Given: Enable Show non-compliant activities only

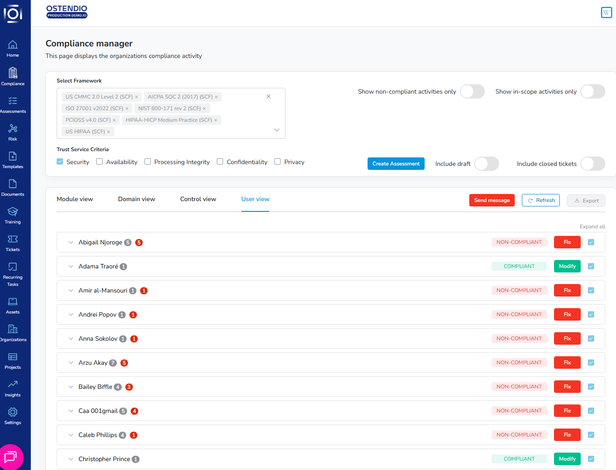Looking at the screenshot, I should pyautogui.click(x=472, y=91).
